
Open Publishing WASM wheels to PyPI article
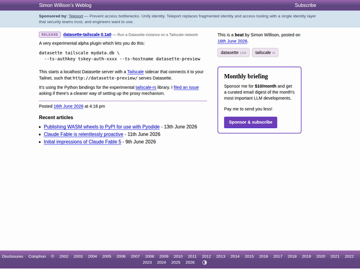[101, 126]
